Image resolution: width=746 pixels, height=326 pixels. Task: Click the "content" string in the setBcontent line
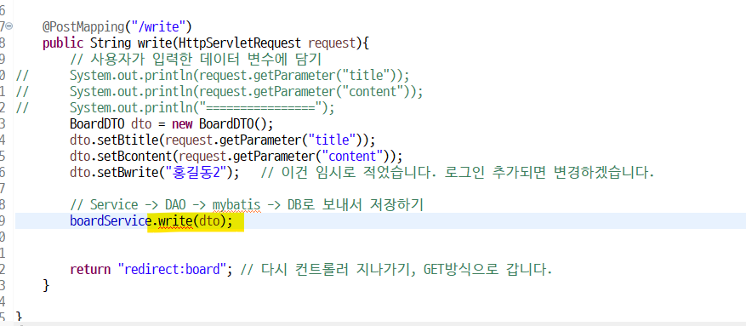[x=353, y=157]
